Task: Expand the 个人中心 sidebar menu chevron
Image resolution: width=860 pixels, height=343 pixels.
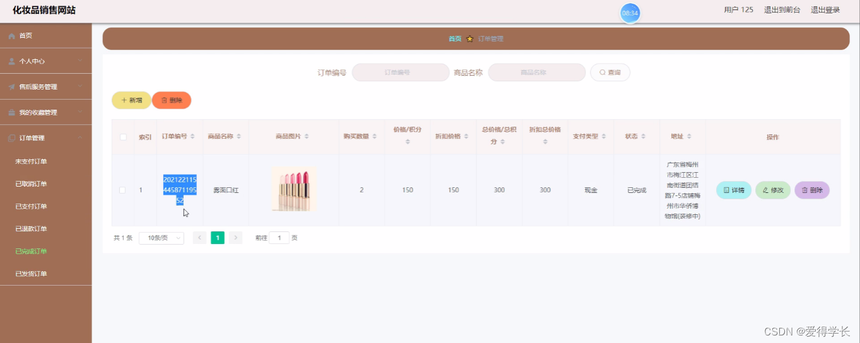Action: [x=80, y=61]
